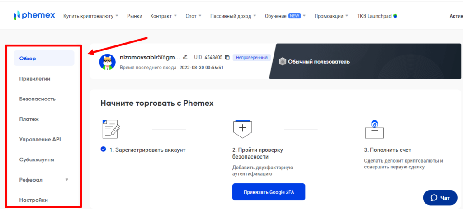Click the pencil edit icon beside email
Image resolution: width=463 pixels, height=209 pixels.
point(185,57)
